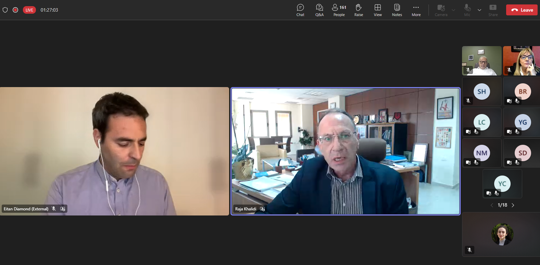The height and width of the screenshot is (265, 540).
Task: Expand the Mic options dropdown arrow
Action: coord(479,10)
